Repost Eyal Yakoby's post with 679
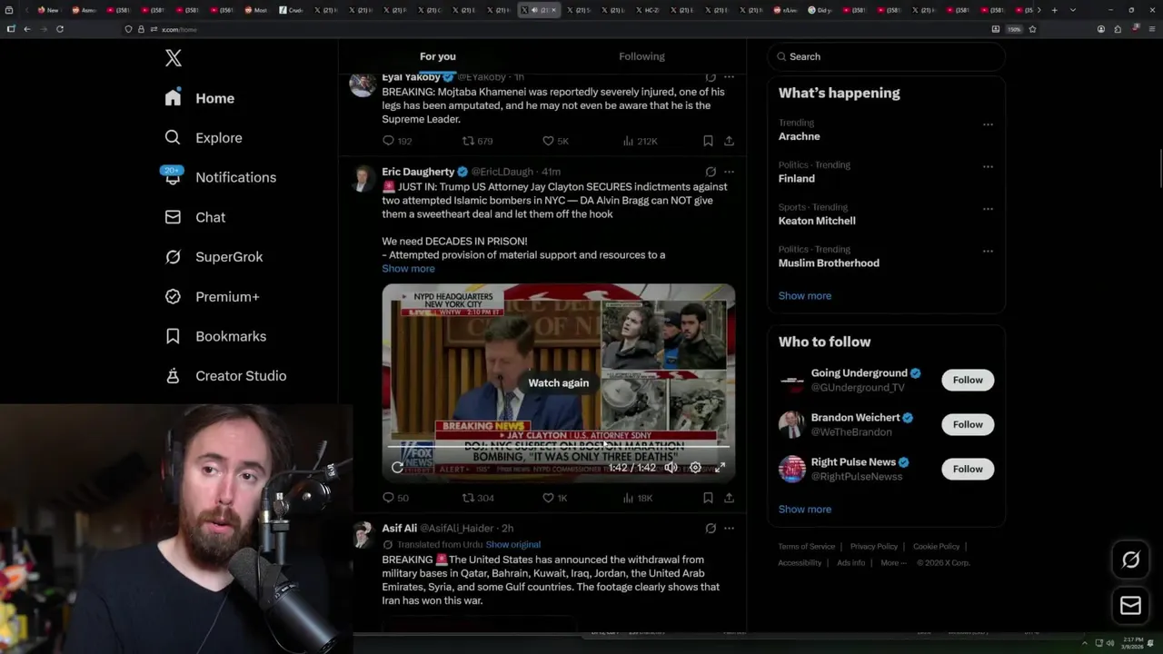Image resolution: width=1163 pixels, height=654 pixels. [x=477, y=141]
